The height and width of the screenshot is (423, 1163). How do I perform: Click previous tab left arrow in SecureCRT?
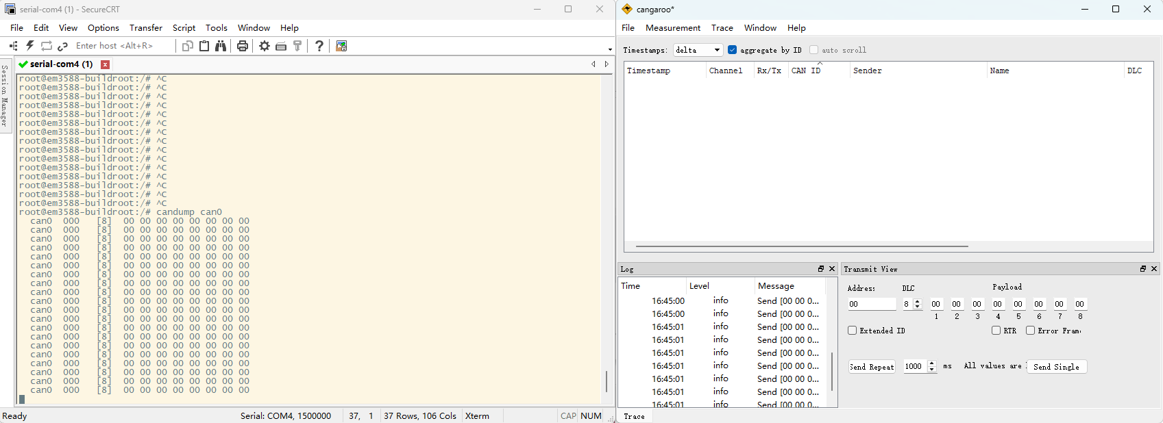[x=593, y=64]
